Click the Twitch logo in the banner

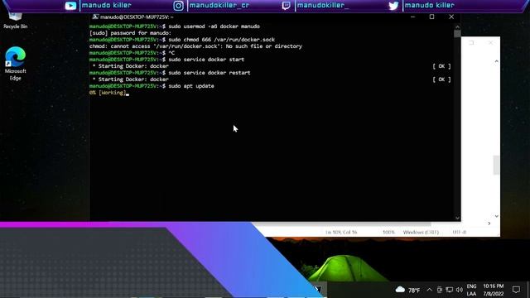click(286, 6)
